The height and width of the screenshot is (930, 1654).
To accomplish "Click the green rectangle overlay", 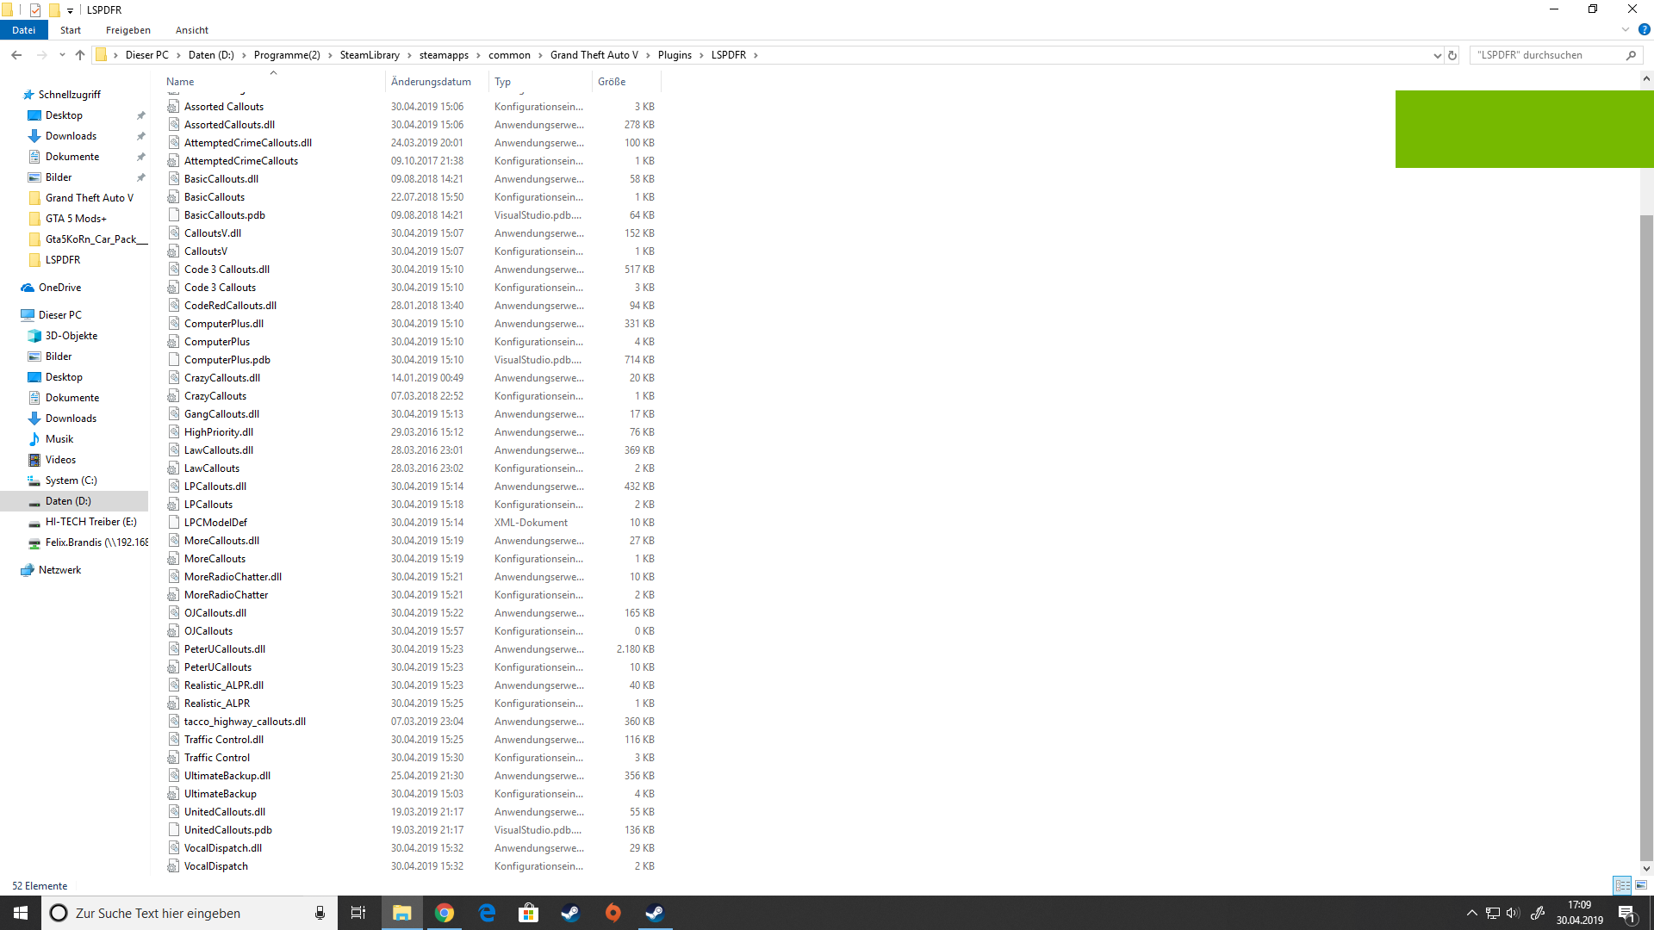I will click(1524, 129).
